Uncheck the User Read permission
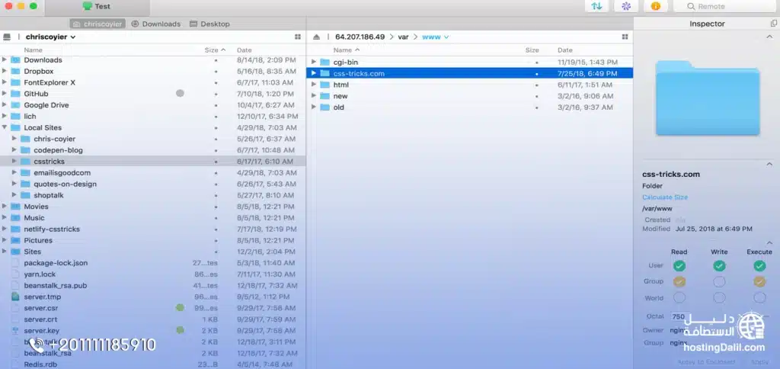This screenshot has width=780, height=369. (679, 266)
